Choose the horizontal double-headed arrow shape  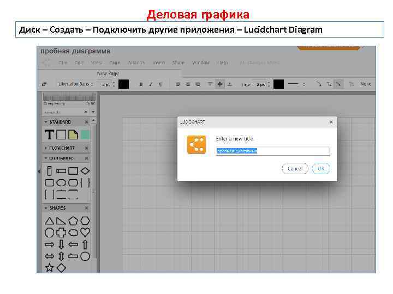[49, 256]
